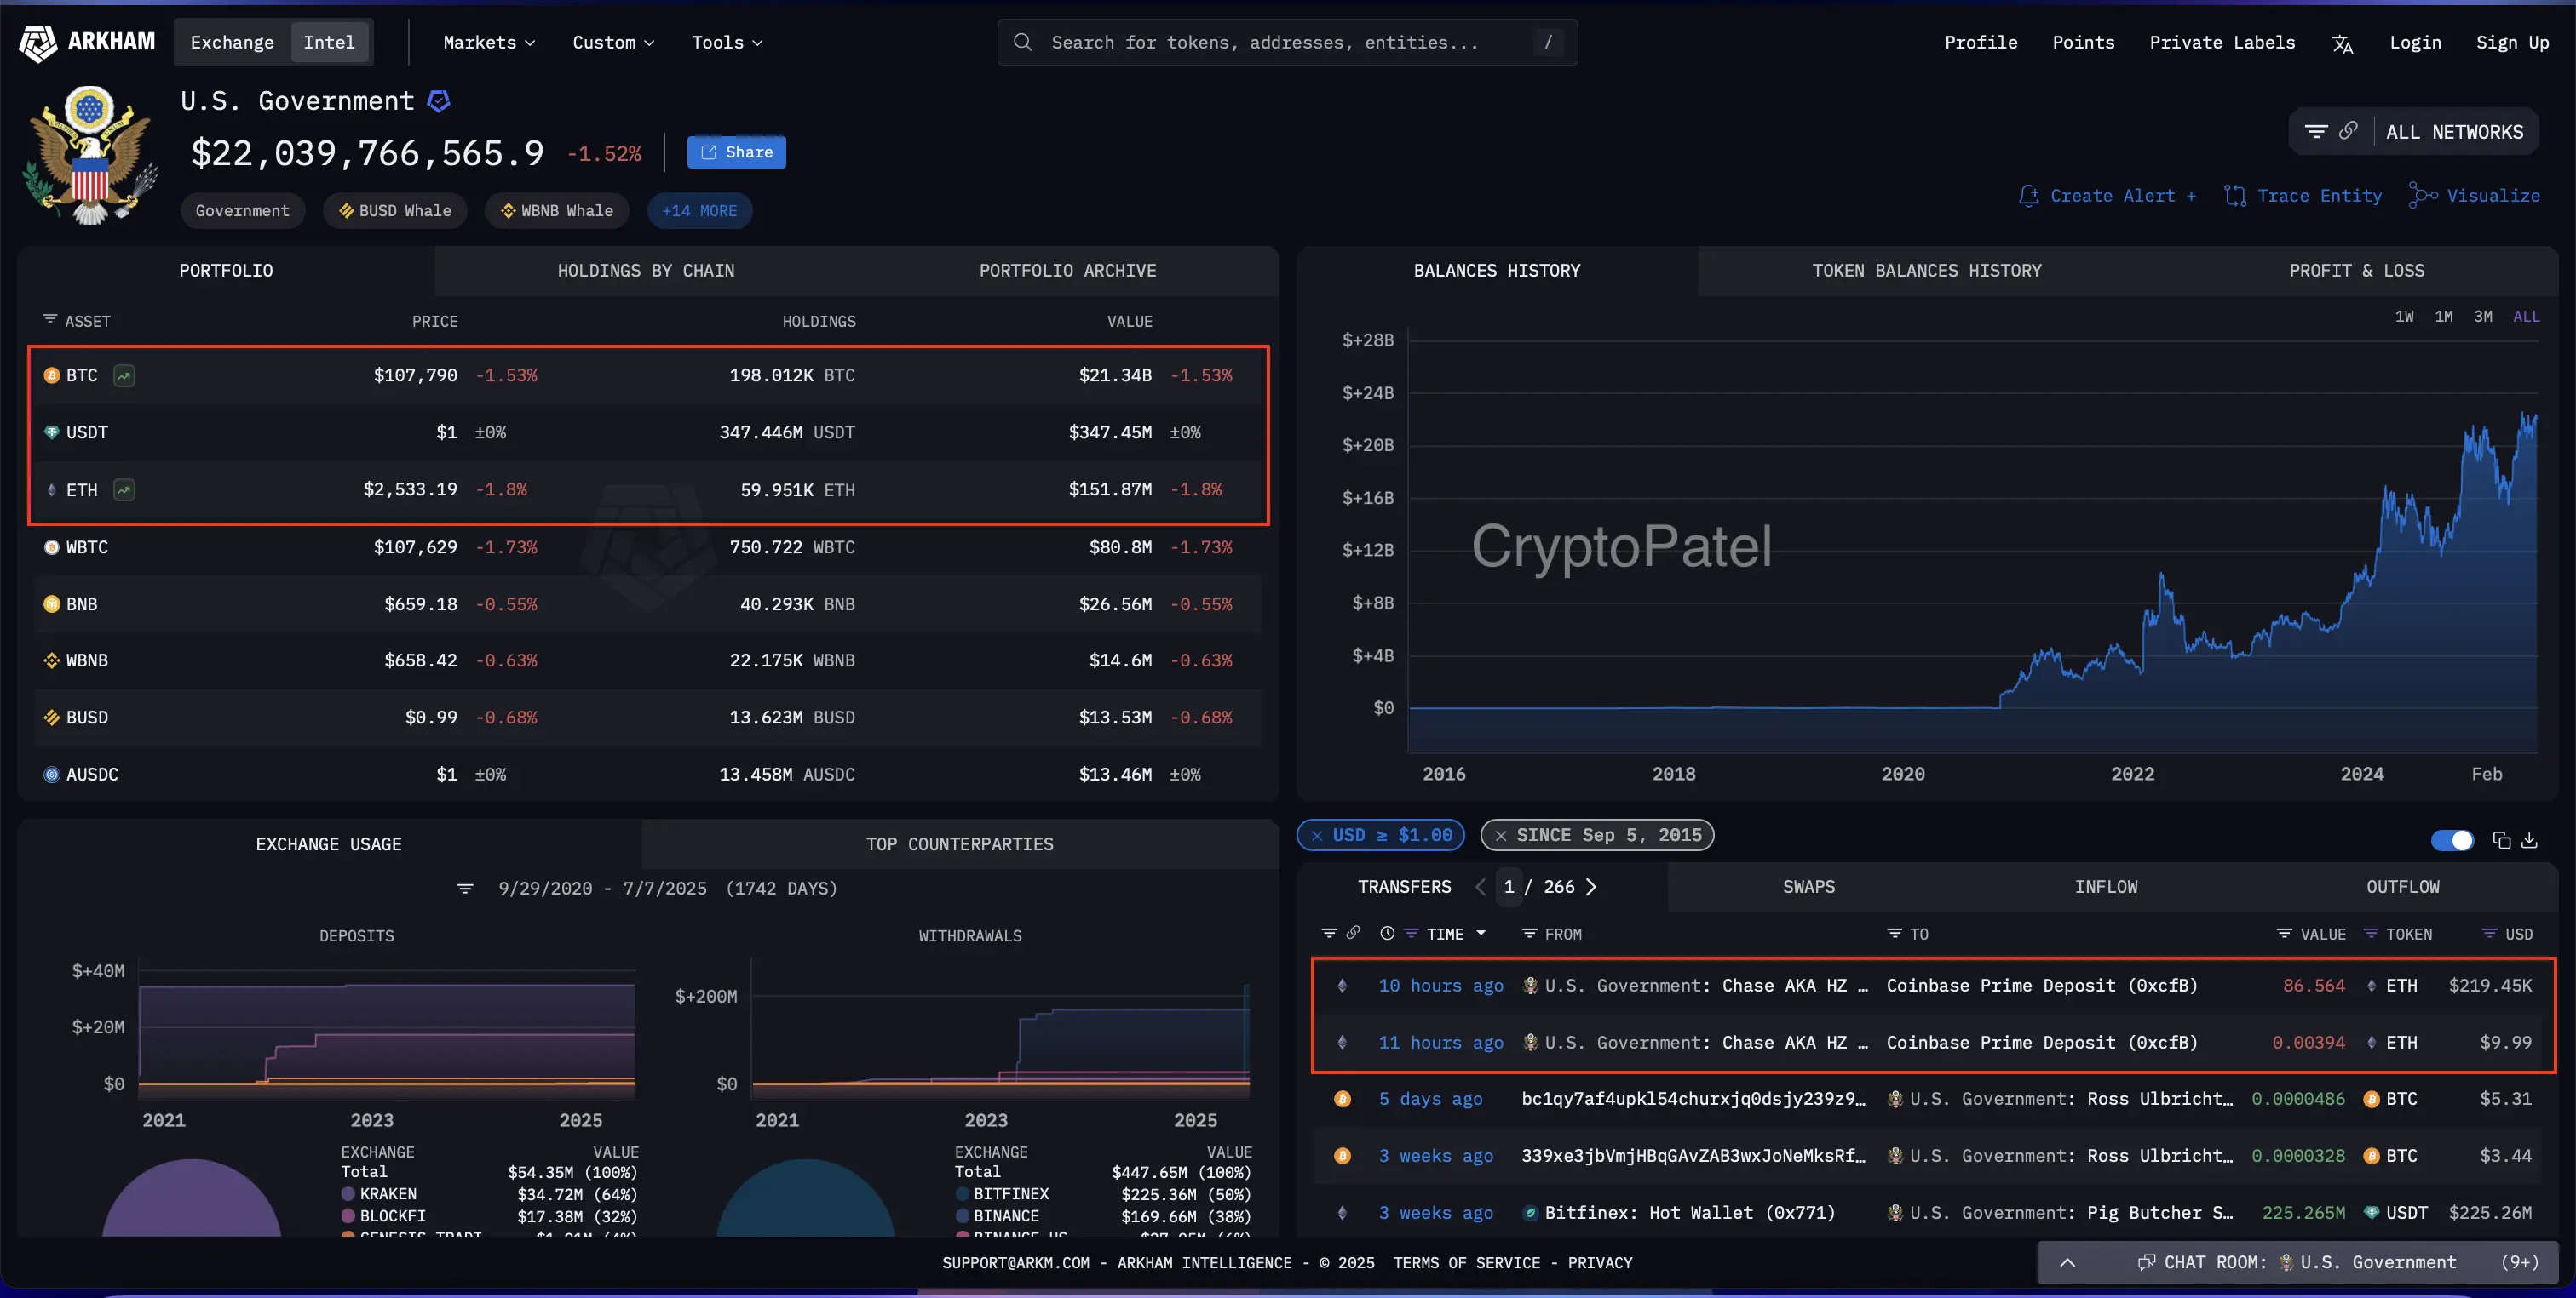Viewport: 2576px width, 1298px height.
Task: Click the Sign Up link
Action: tap(2512, 42)
